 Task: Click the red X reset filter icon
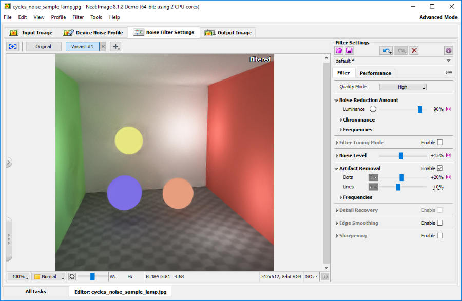(414, 51)
